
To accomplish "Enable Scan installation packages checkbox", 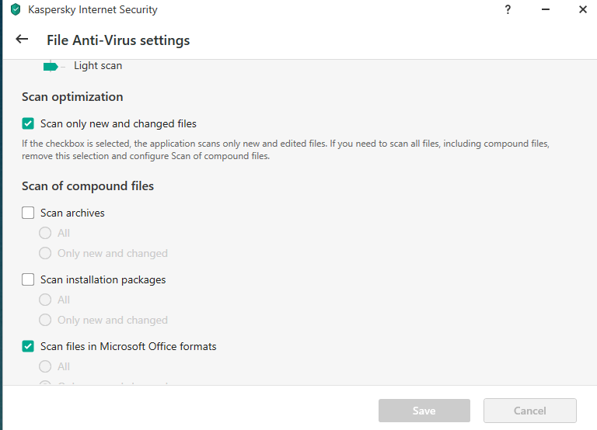I will [x=28, y=279].
